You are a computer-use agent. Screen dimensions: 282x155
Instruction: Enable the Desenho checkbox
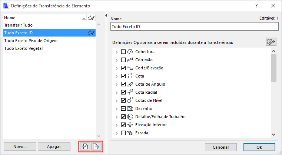124,108
